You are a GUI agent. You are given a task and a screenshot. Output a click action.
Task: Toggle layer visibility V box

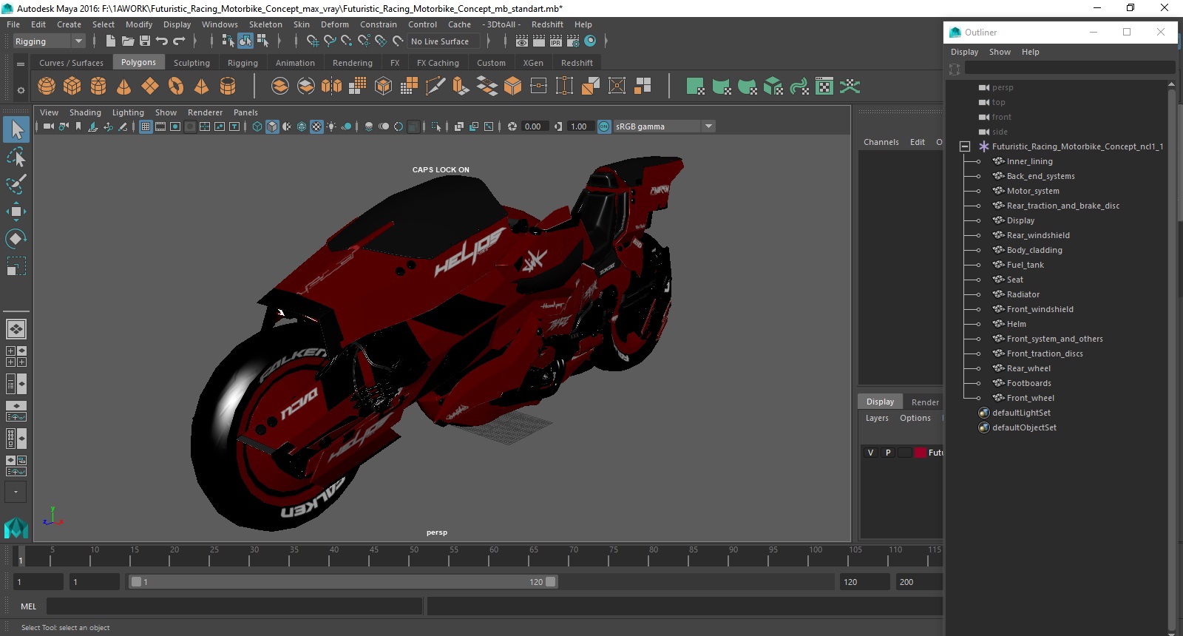(870, 453)
